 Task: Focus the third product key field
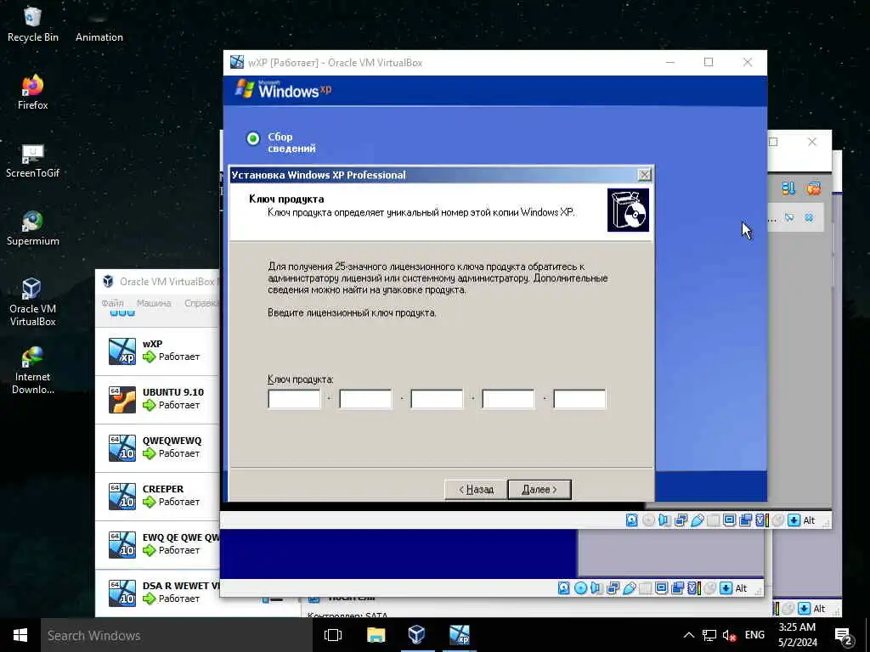[x=437, y=399]
